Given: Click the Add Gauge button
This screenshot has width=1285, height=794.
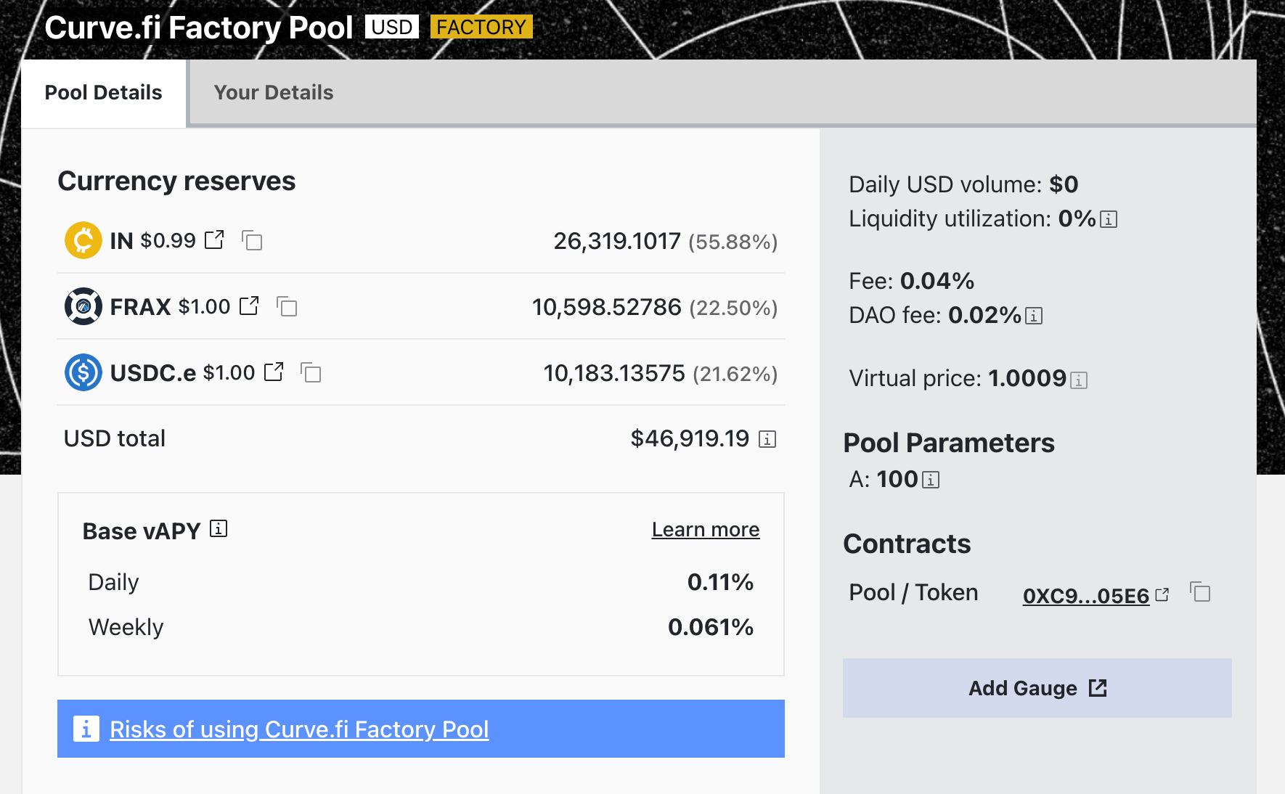Looking at the screenshot, I should click(x=1037, y=688).
